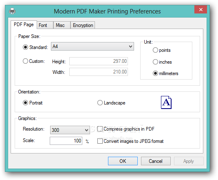Open the Font tab
The width and height of the screenshot is (218, 180).
pos(45,25)
